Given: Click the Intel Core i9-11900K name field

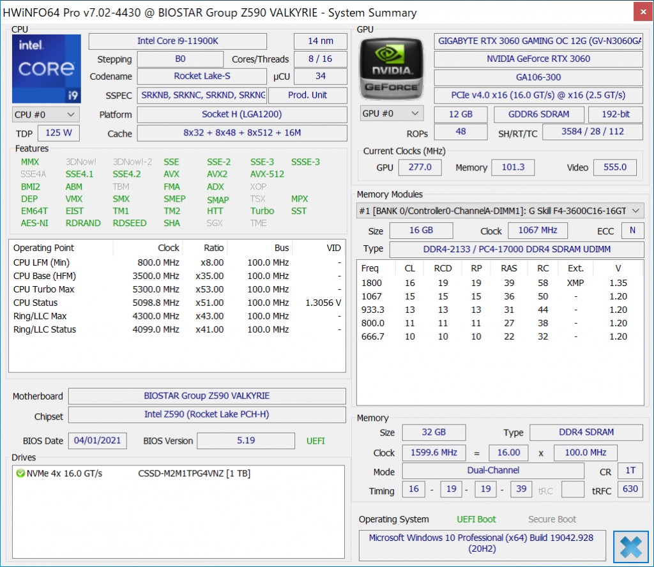Looking at the screenshot, I should point(178,41).
